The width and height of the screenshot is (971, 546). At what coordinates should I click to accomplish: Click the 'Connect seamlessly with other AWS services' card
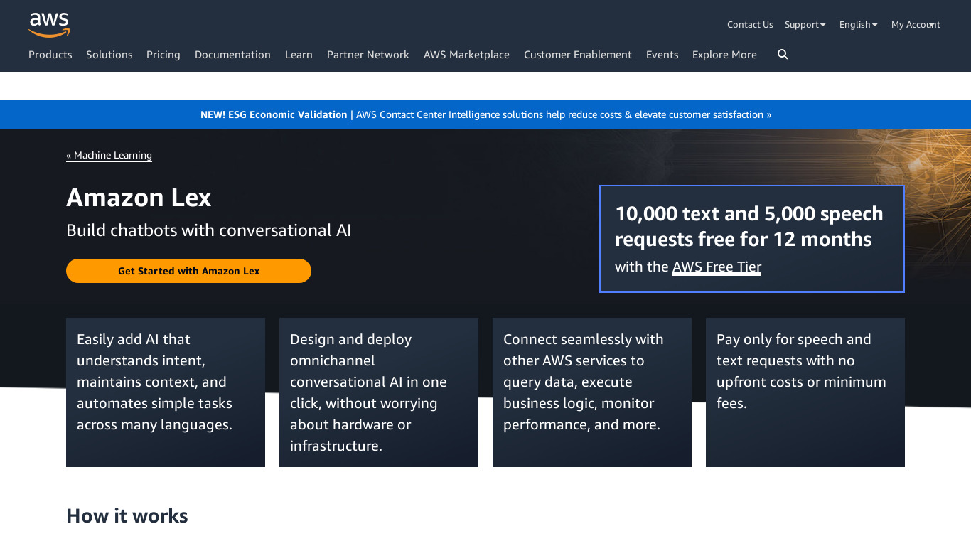tap(592, 392)
